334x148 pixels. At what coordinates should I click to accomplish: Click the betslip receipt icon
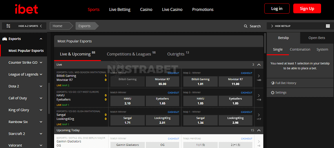(x=328, y=26)
